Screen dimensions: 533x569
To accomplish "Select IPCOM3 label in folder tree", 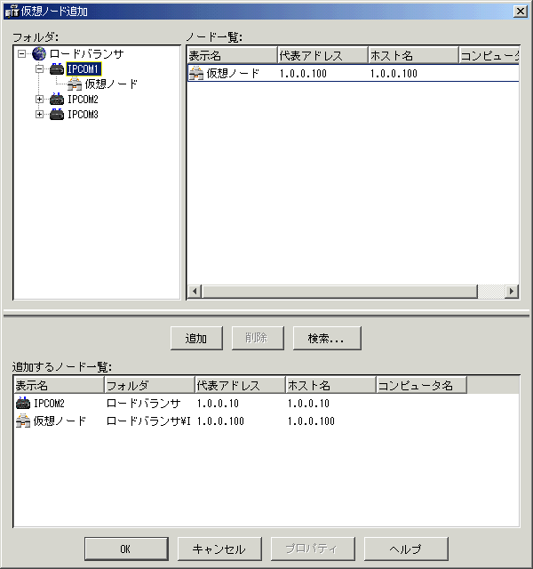I will tap(83, 115).
